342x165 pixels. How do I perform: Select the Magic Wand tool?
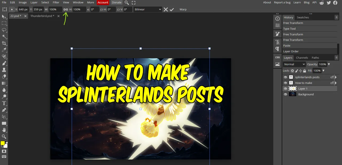pyautogui.click(x=4, y=37)
